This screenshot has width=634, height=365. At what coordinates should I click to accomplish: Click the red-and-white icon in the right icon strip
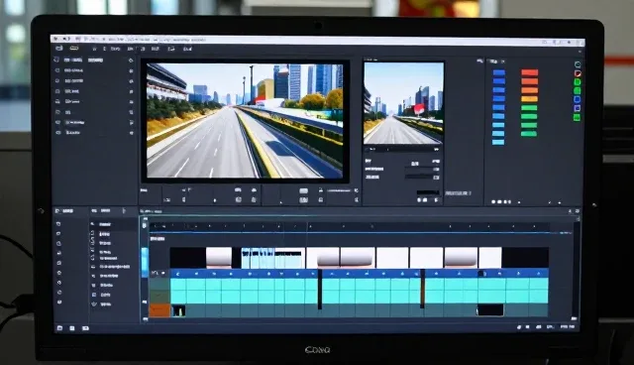point(578,73)
